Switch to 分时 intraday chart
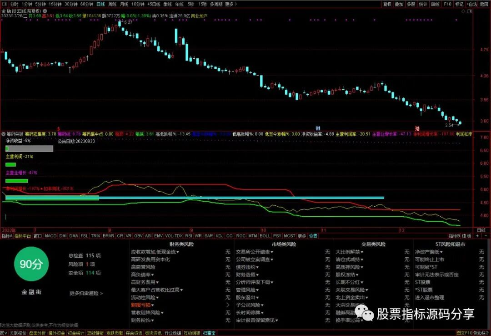Image resolution: width=491 pixels, height=336 pixels. tap(14, 4)
